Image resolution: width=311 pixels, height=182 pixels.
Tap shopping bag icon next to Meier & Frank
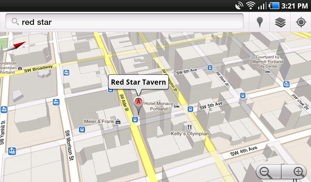[118, 121]
